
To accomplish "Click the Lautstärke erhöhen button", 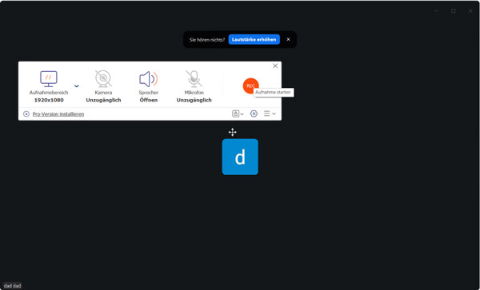I will tap(254, 39).
